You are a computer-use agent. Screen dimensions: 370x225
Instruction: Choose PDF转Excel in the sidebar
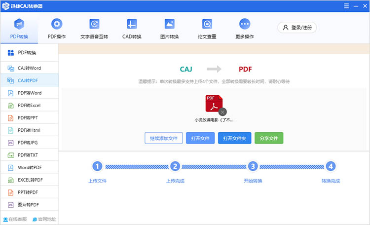click(x=29, y=106)
